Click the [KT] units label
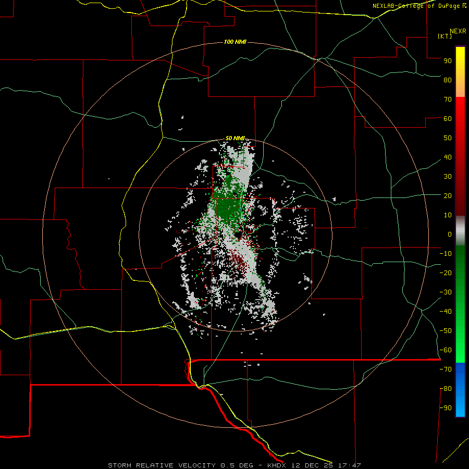Image resolution: width=469 pixels, height=469 pixels. tap(445, 36)
